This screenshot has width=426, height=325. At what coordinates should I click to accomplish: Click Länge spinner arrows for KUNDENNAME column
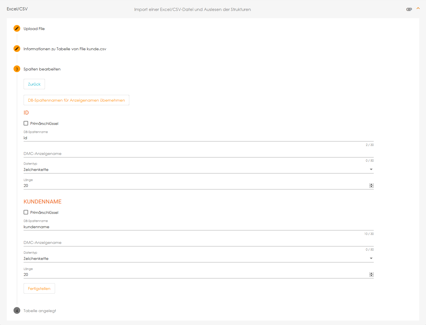pyautogui.click(x=371, y=274)
